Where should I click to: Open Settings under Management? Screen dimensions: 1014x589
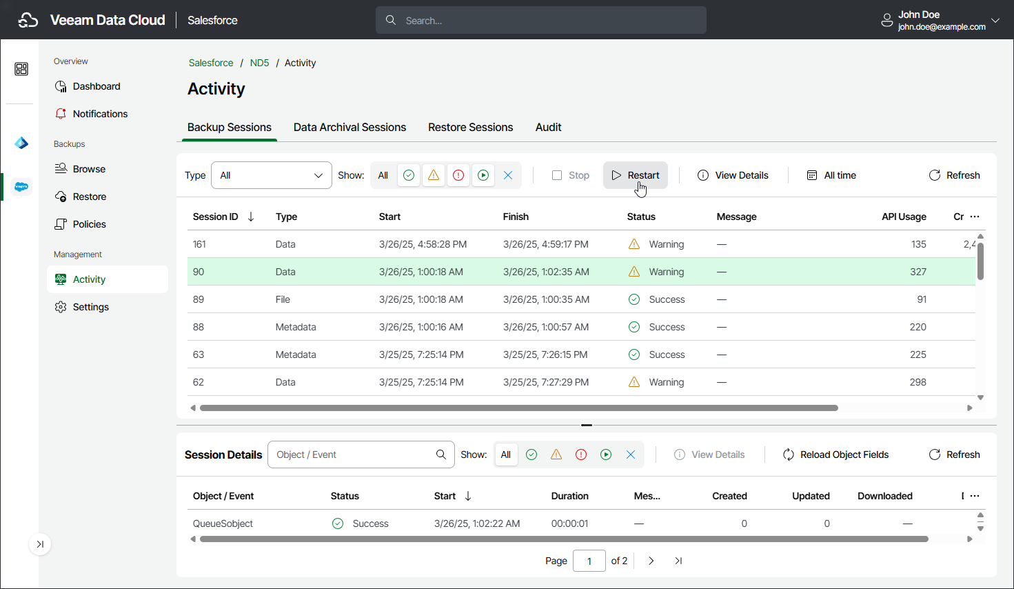click(108, 307)
